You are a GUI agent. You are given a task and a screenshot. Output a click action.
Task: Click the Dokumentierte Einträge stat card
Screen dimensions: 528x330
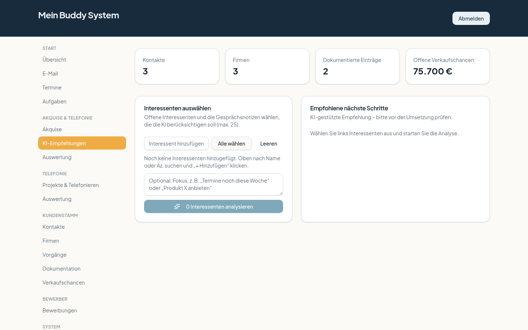pos(357,66)
